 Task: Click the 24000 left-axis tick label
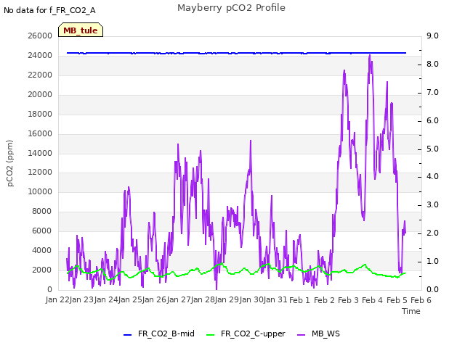pos(40,55)
